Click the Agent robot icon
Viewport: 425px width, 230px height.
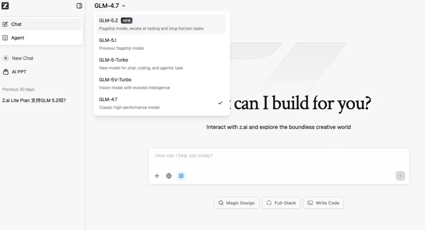(5, 38)
